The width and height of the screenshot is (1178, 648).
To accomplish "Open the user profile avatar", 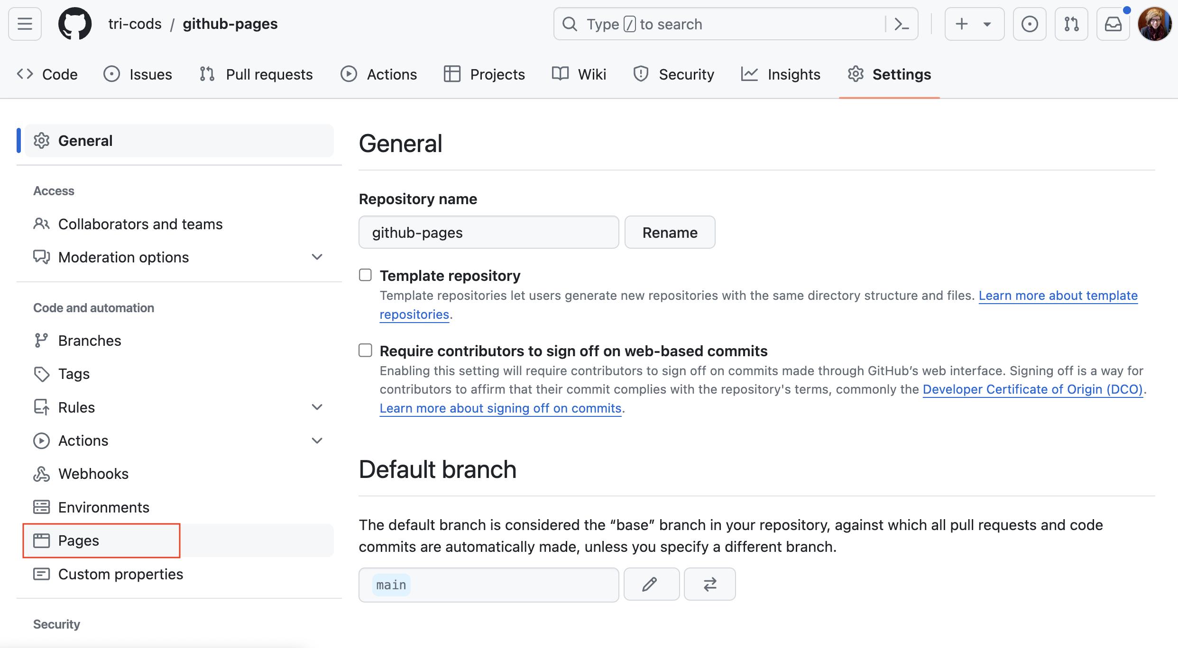I will [x=1155, y=24].
